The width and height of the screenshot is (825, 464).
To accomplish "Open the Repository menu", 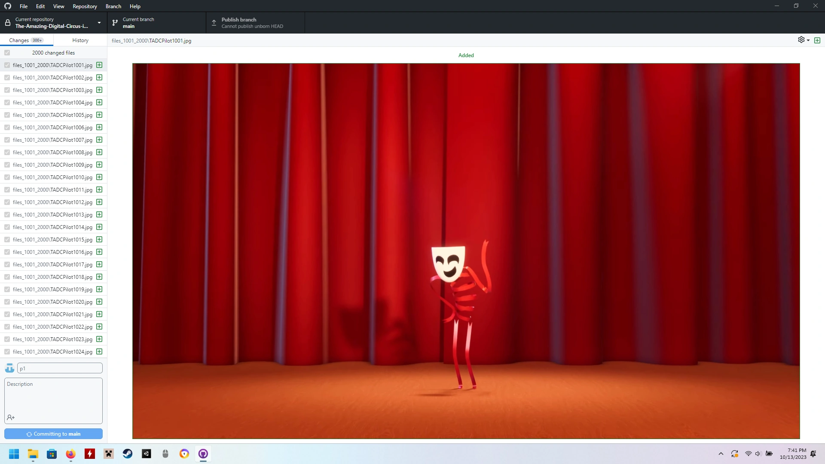I will point(85,6).
